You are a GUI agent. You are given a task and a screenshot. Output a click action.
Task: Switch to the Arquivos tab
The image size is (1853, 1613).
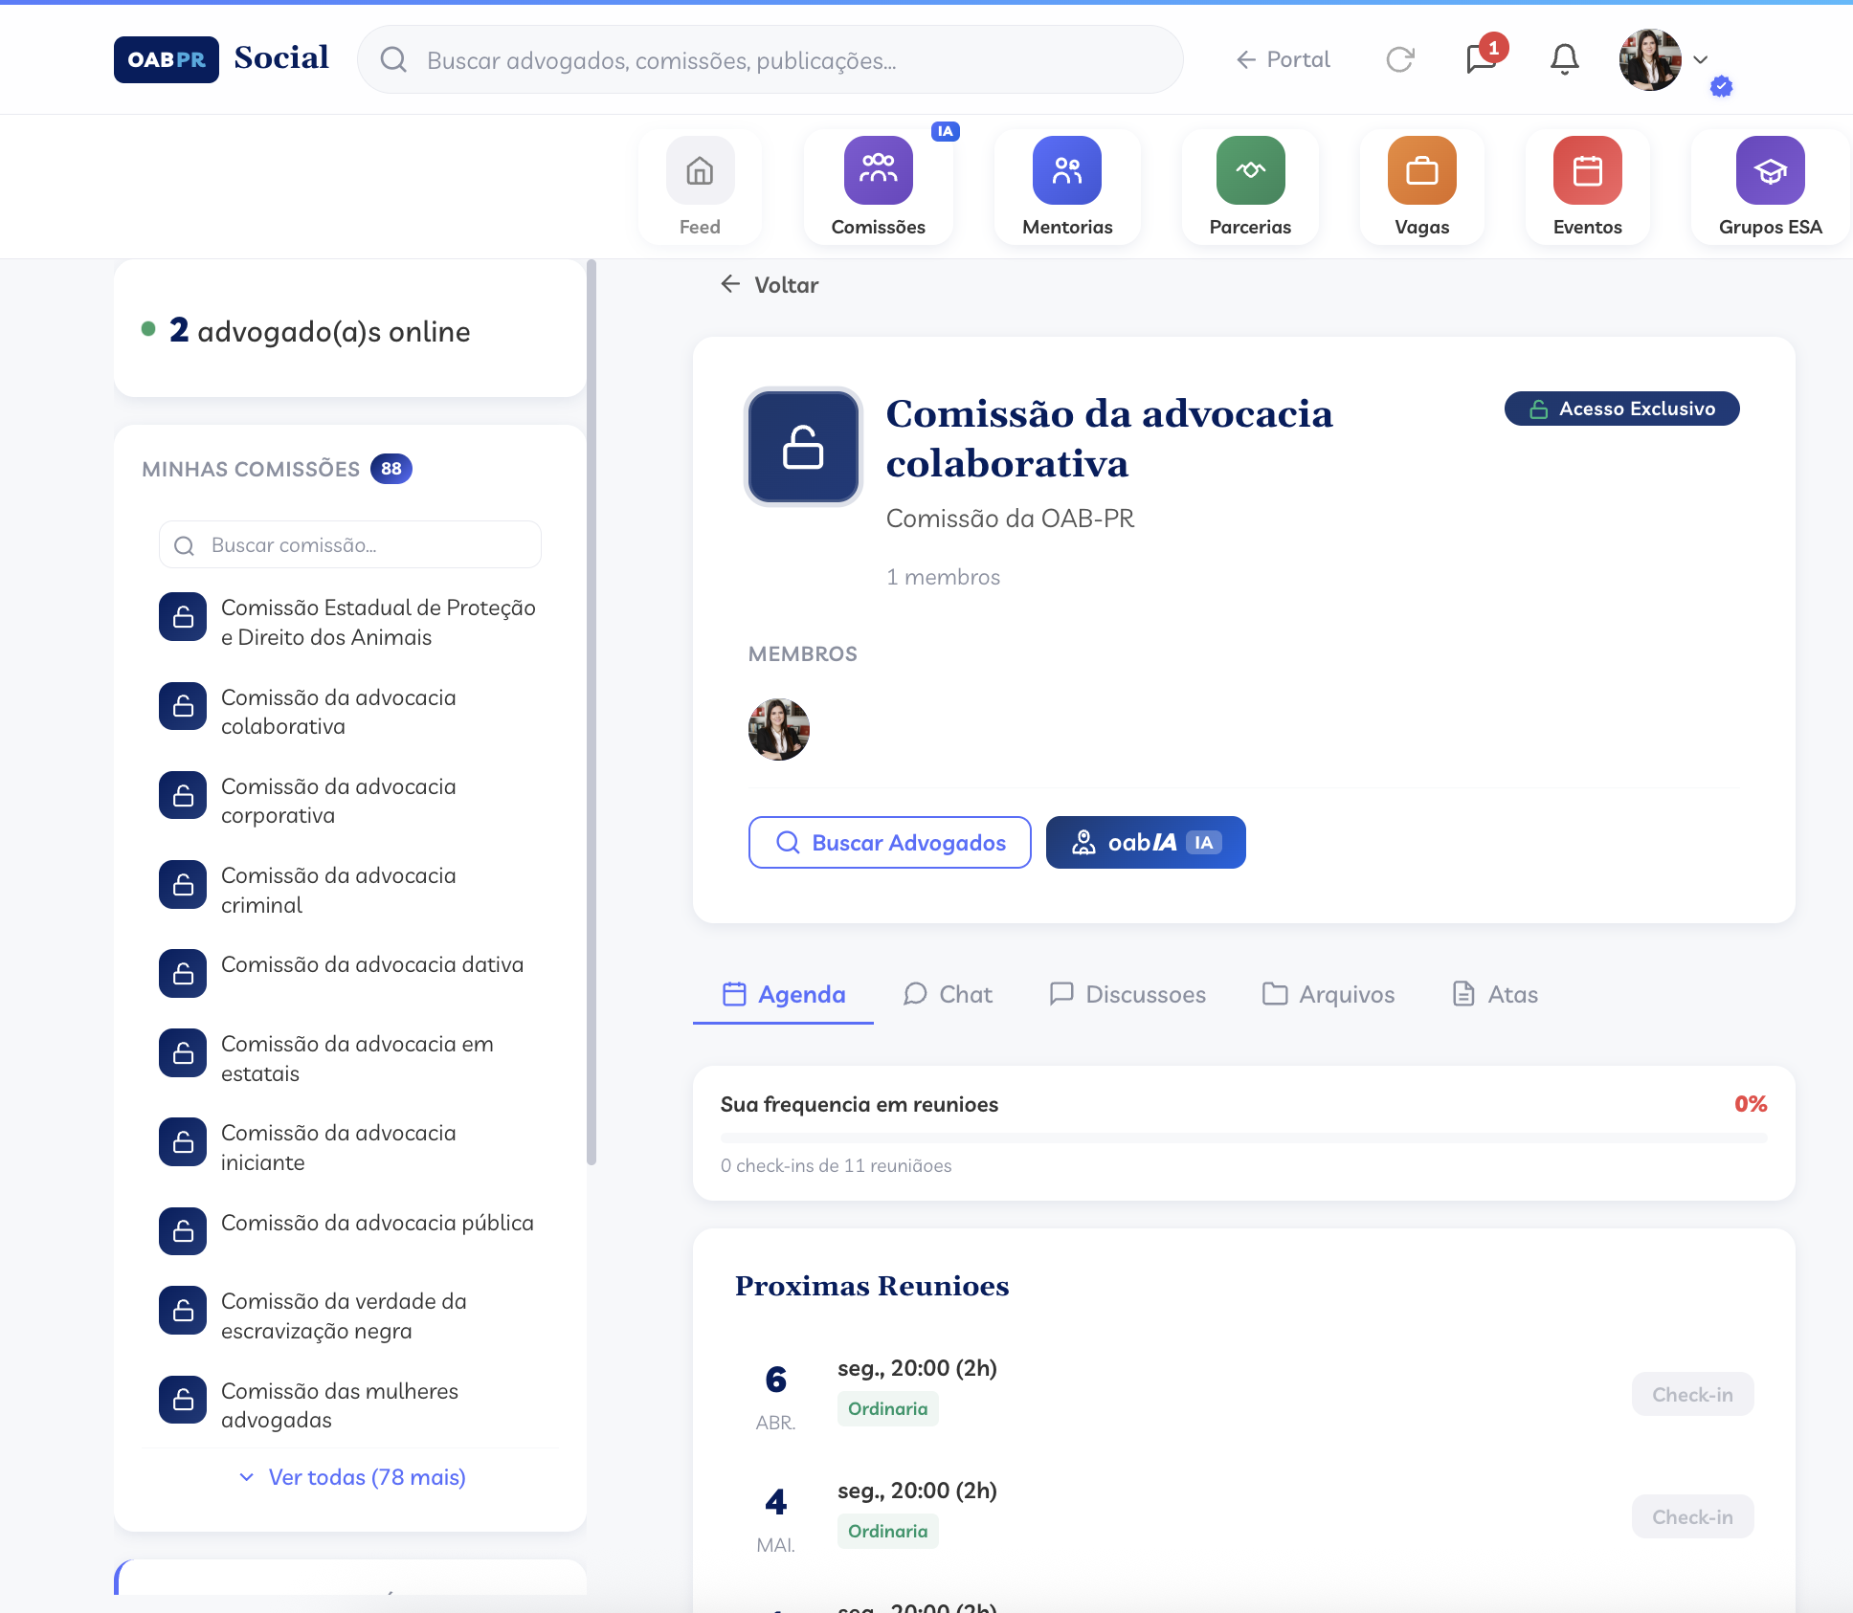tap(1328, 994)
